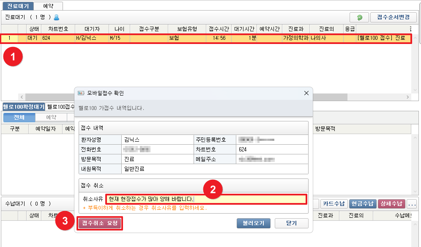Select the 헬로100확정대기 tab
The width and height of the screenshot is (421, 247).
click(24, 107)
